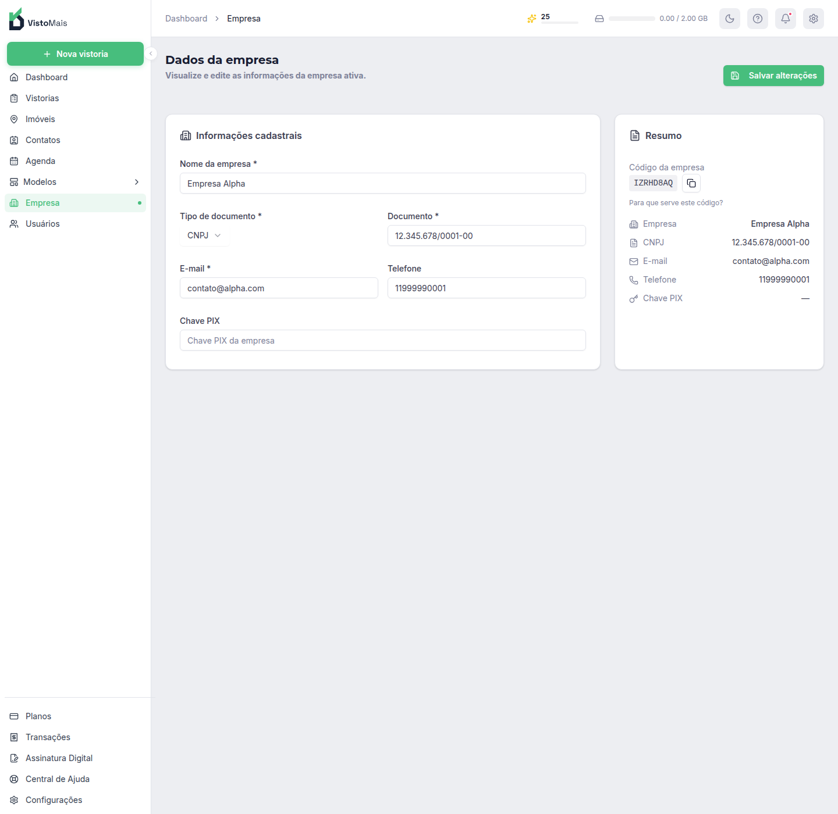This screenshot has width=838, height=814.
Task: Collapse the sidebar with arrow toggle
Action: click(151, 53)
